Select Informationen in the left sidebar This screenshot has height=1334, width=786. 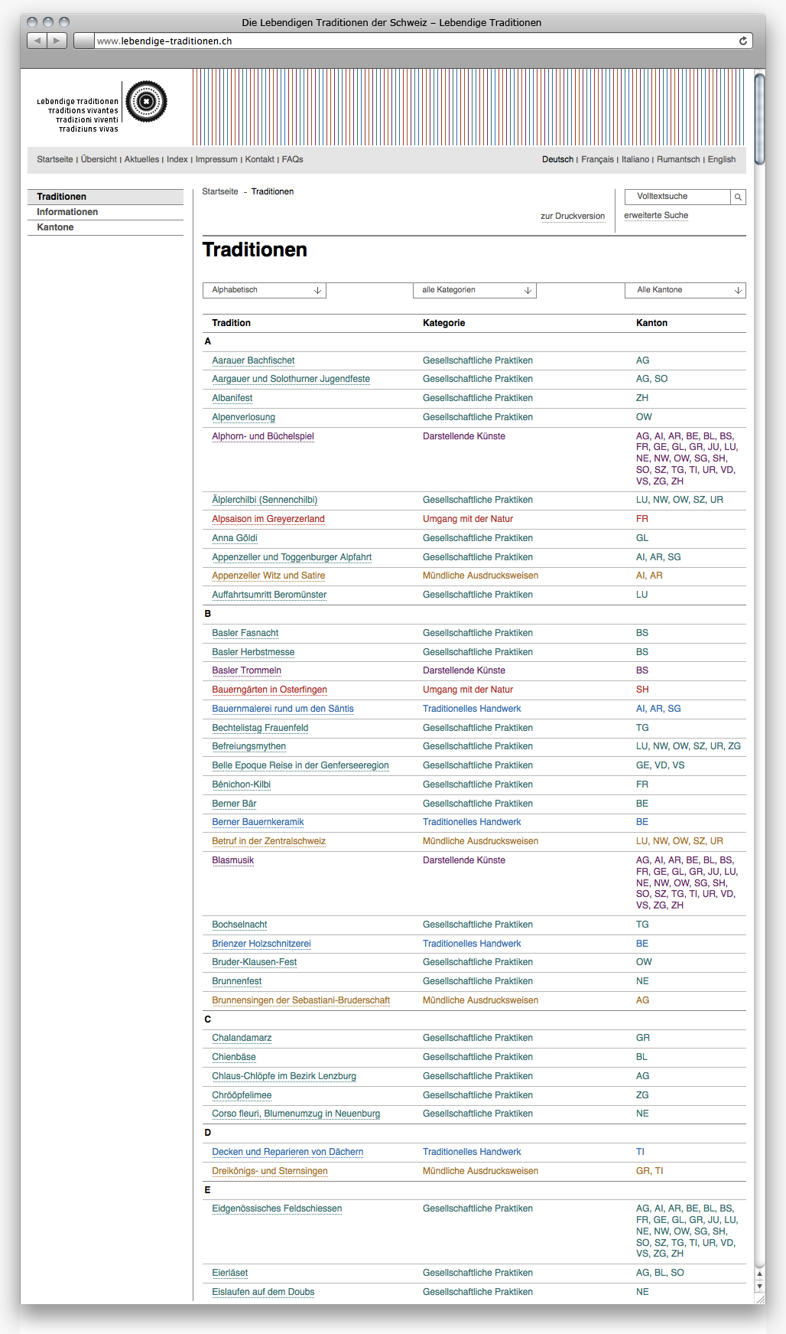click(x=106, y=212)
